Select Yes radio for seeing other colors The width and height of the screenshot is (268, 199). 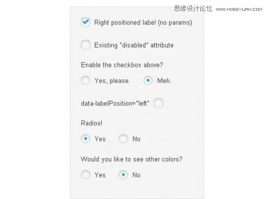[86, 175]
